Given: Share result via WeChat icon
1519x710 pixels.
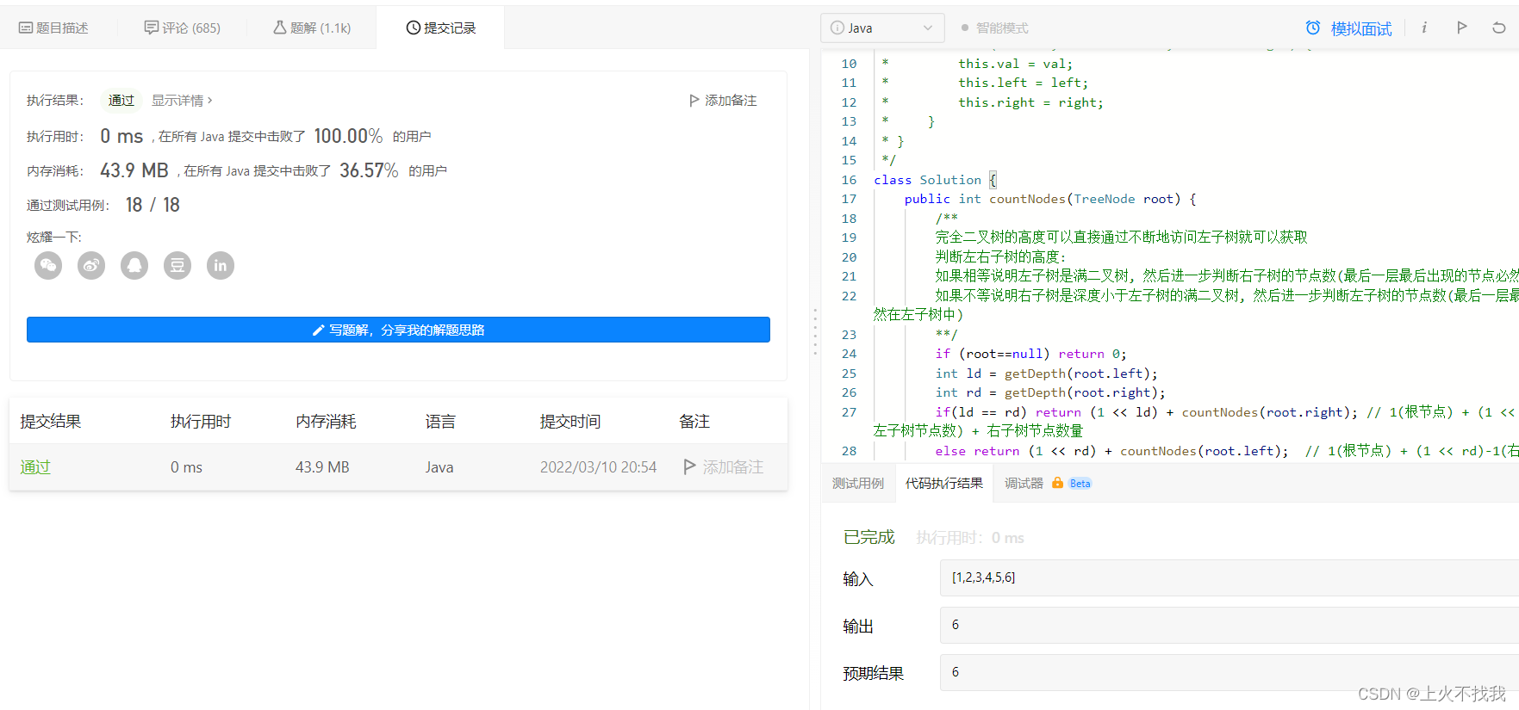Looking at the screenshot, I should [48, 265].
